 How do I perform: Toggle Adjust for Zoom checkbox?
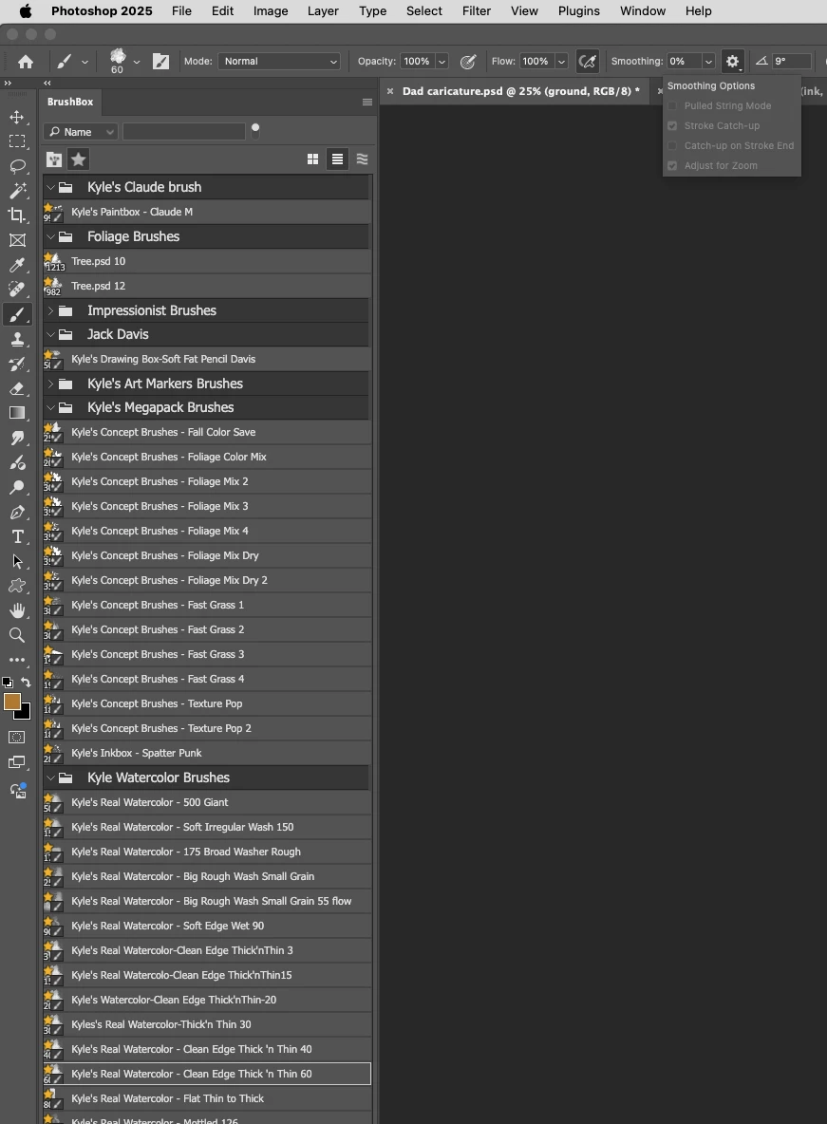pos(672,165)
